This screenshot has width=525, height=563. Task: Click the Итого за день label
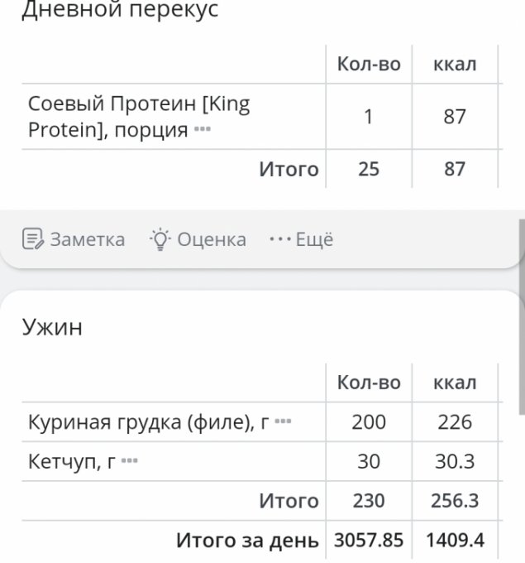247,541
